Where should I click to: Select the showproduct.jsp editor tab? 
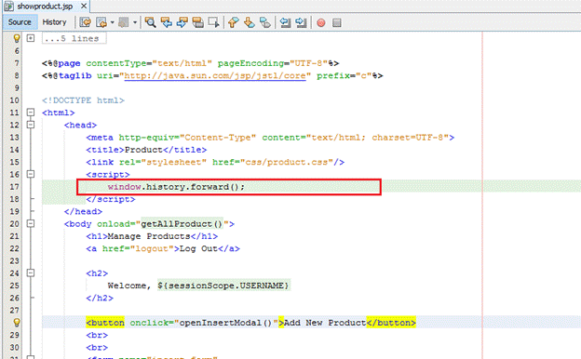coord(45,6)
